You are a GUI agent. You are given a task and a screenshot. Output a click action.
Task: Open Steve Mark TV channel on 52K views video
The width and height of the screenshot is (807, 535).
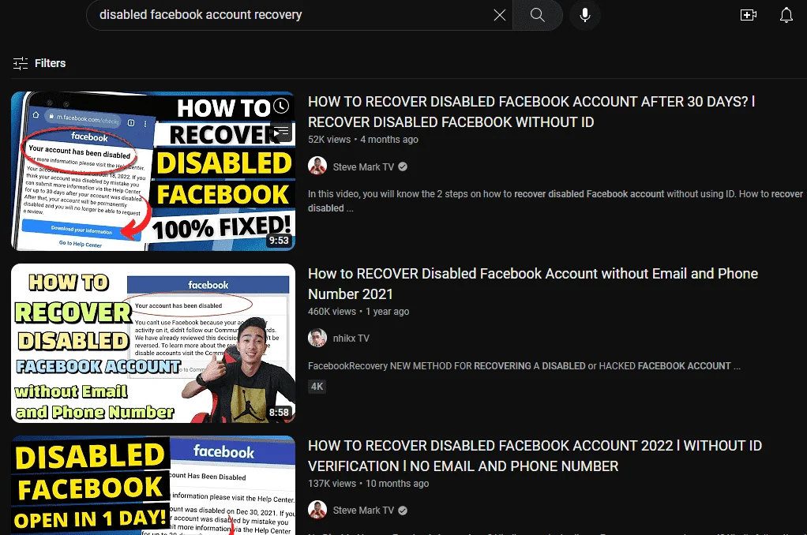point(363,166)
